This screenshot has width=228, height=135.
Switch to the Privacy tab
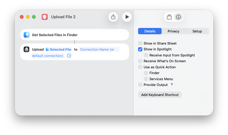pos(174,31)
